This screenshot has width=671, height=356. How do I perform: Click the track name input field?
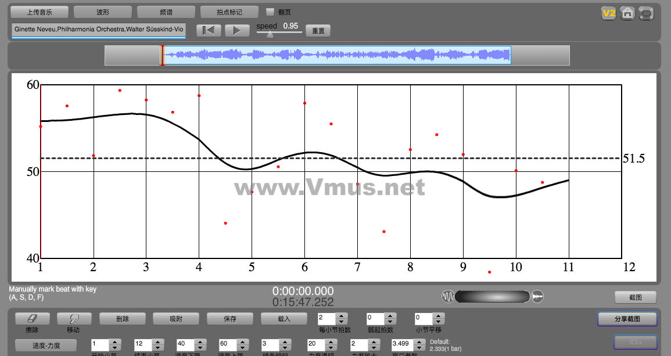pyautogui.click(x=98, y=29)
